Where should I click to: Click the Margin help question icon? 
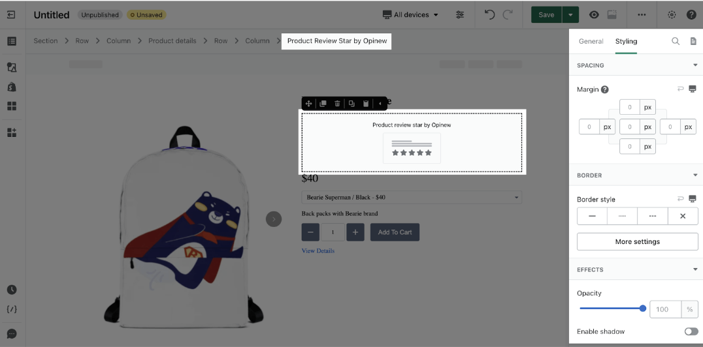(605, 89)
